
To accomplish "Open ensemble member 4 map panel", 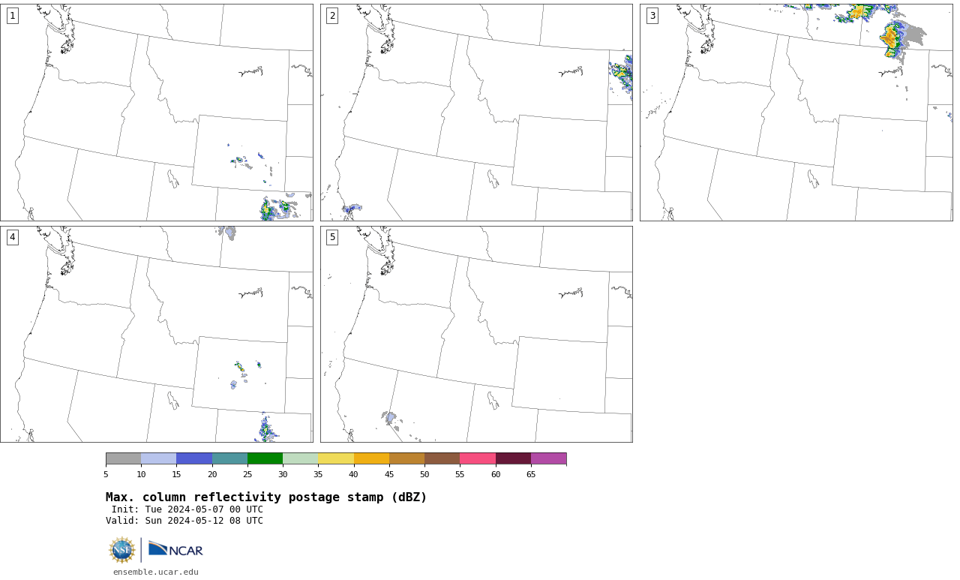I will click(x=157, y=334).
